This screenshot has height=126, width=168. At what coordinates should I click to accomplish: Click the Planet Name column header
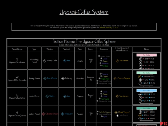[x=17, y=49]
